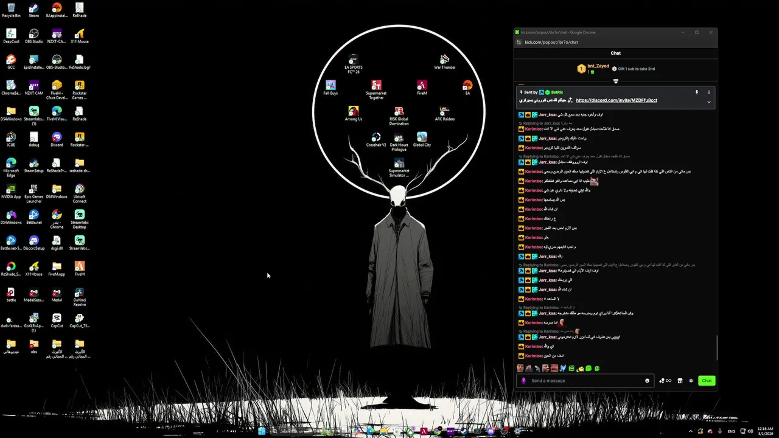Select the NZXT CAM desktop icon
This screenshot has height=438, width=779.
tap(33, 88)
